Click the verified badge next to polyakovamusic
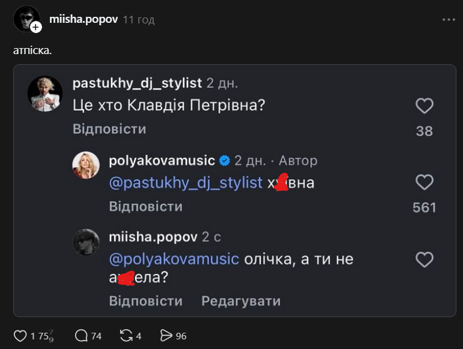Viewport: 463px width, 349px height. [x=225, y=161]
